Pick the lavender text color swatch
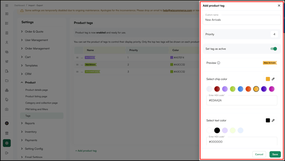285x161 pixels. [225, 130]
